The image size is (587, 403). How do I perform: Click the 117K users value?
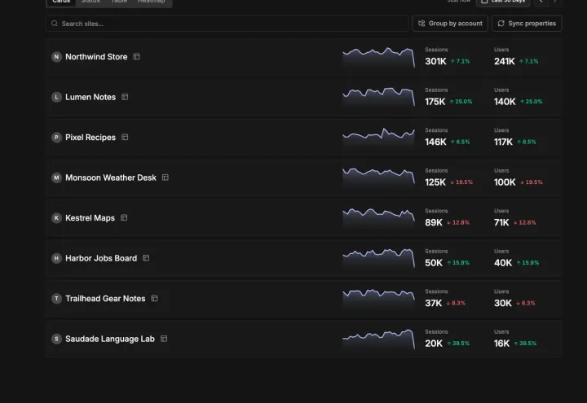[503, 142]
